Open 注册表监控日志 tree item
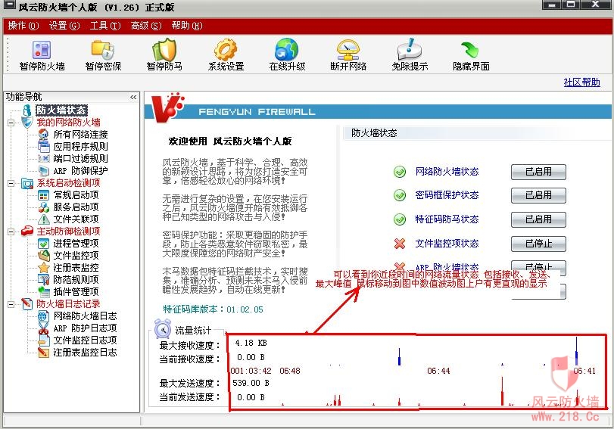The image size is (614, 429). (85, 353)
